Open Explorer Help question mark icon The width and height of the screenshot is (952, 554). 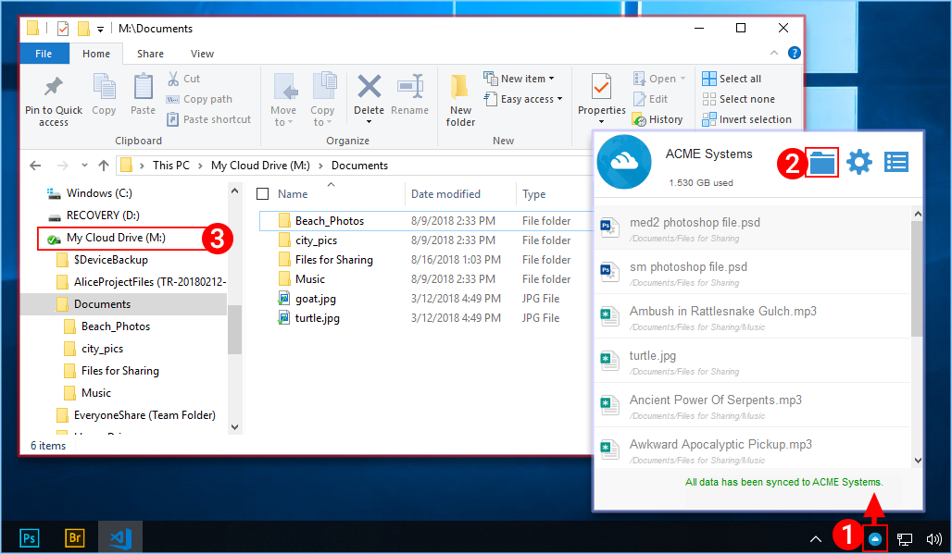point(795,53)
